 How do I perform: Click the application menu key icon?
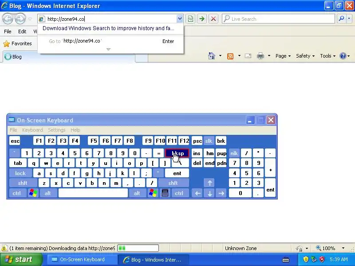(165, 193)
